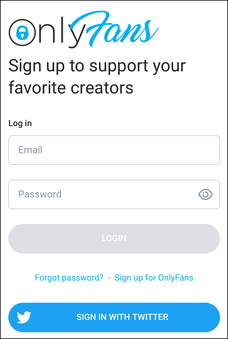Click the "favorite creators" heading line

pos(71,87)
